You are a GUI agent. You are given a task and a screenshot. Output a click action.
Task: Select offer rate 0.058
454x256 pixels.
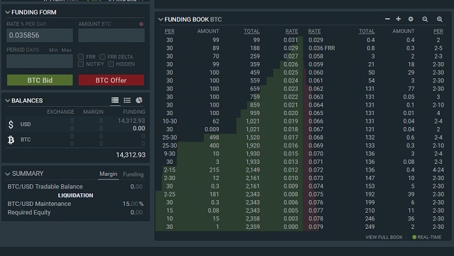point(316,56)
